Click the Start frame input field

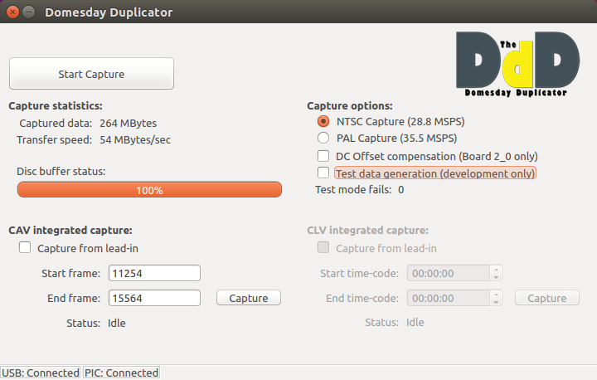click(x=154, y=273)
